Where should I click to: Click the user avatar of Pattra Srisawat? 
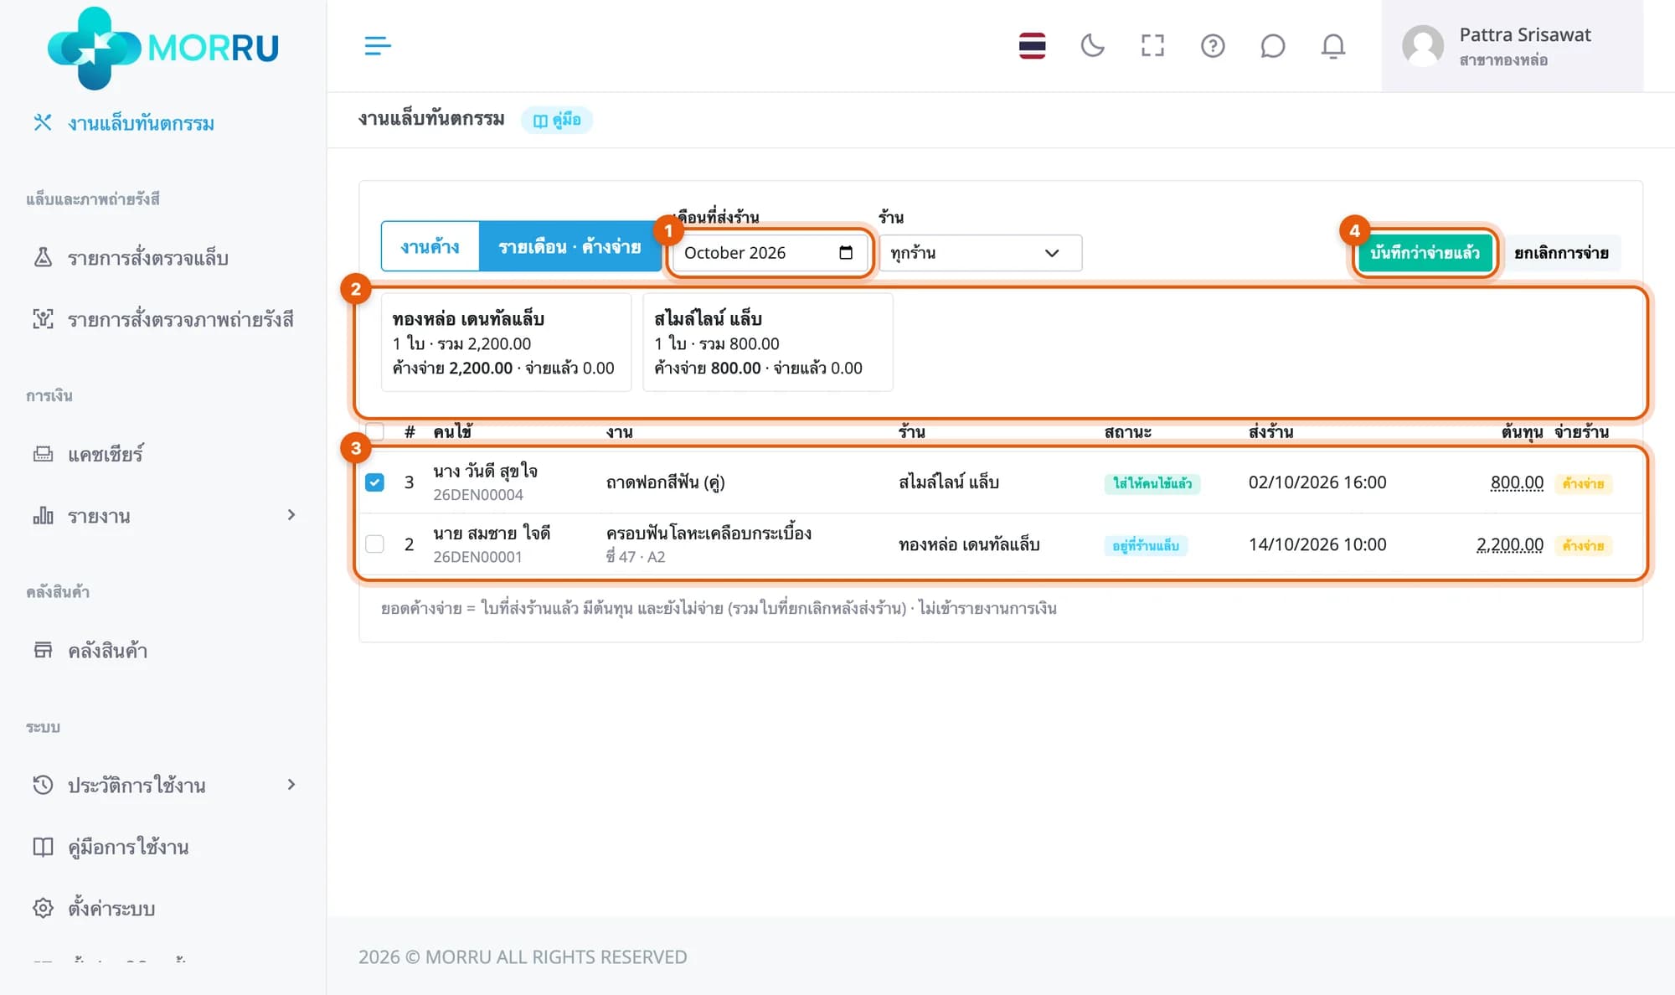(1423, 46)
